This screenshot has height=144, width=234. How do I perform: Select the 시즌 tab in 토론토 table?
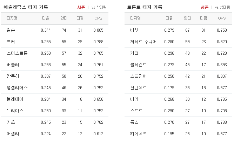coord(205,7)
